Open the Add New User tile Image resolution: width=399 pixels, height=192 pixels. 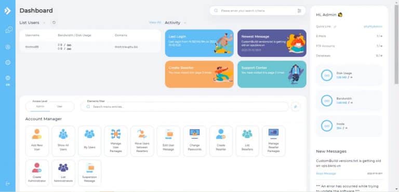(x=37, y=141)
